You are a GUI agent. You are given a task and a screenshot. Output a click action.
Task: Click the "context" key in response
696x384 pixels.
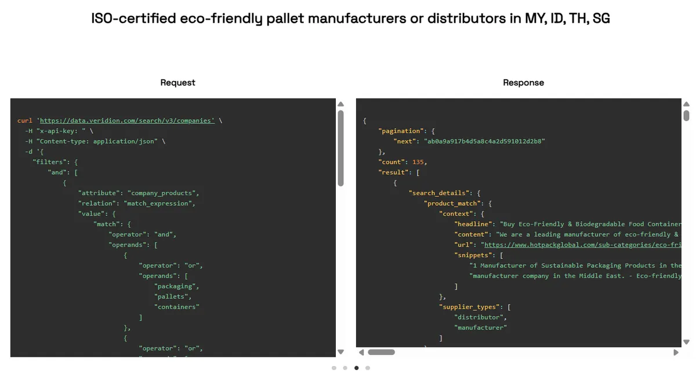tap(456, 214)
